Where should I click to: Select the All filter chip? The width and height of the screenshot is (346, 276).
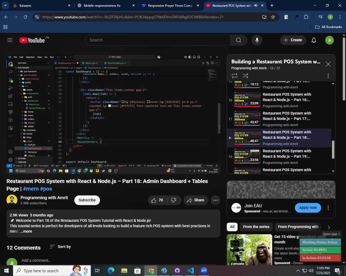(232, 227)
